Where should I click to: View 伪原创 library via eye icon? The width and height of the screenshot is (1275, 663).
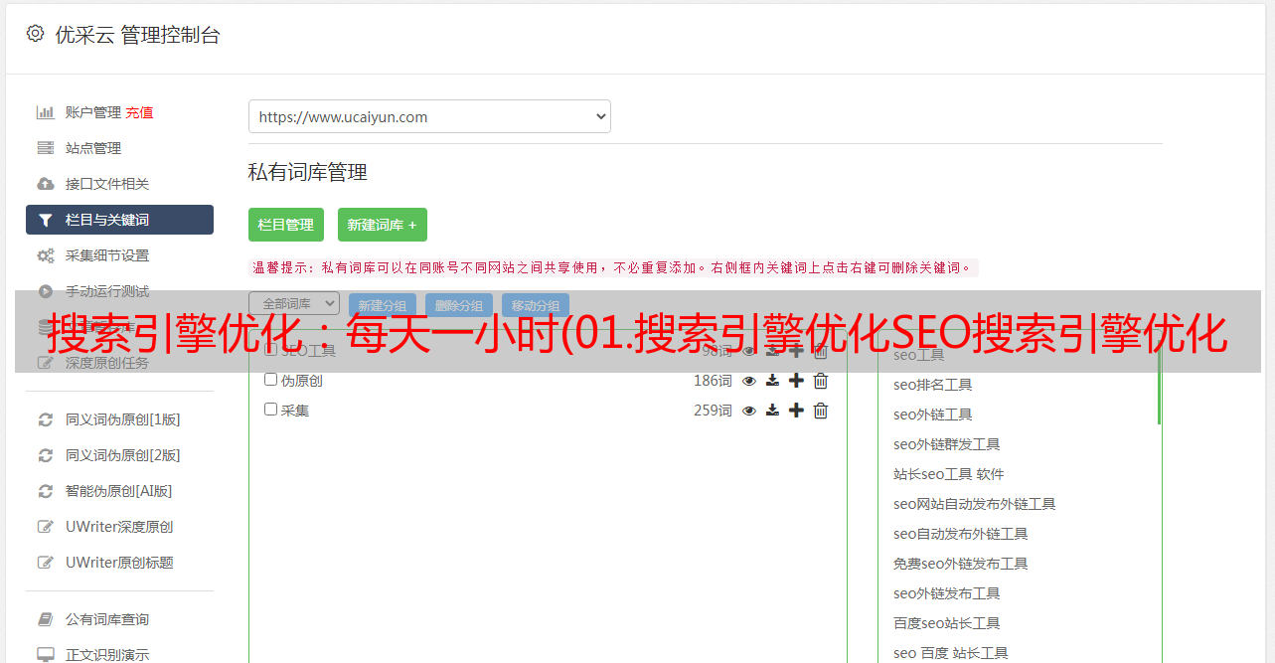click(x=749, y=381)
